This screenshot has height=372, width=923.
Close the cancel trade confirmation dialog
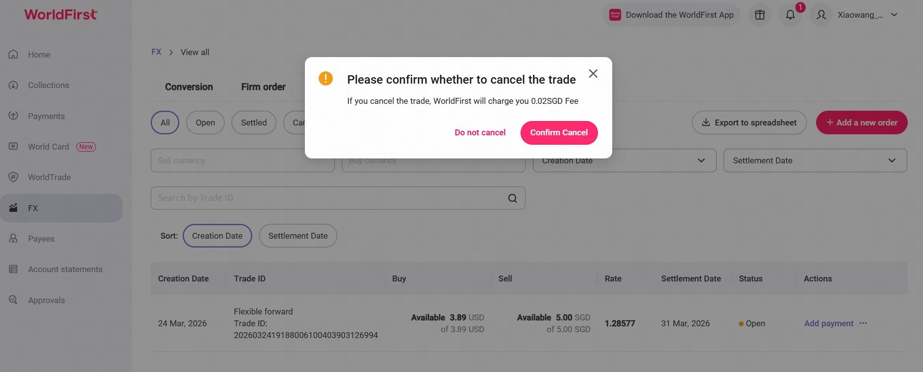[593, 74]
